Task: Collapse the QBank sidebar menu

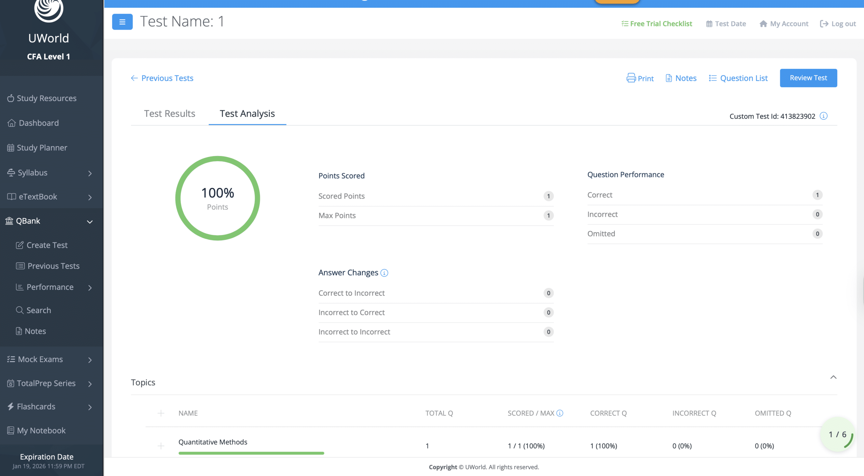Action: tap(89, 221)
